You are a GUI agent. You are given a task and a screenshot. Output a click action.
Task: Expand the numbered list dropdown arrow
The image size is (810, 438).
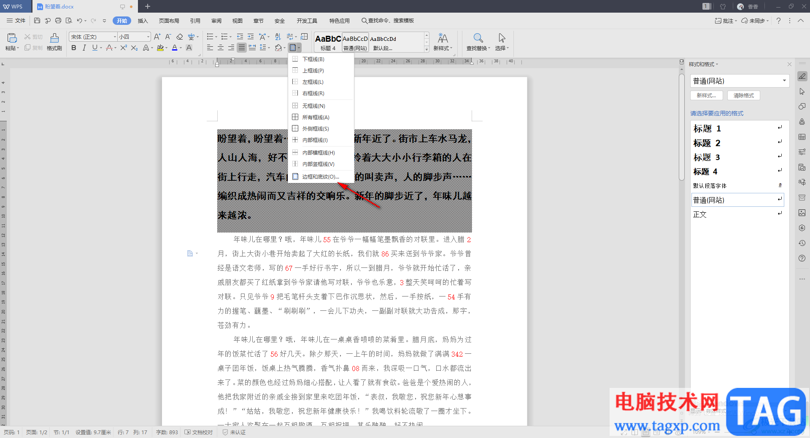coord(230,37)
